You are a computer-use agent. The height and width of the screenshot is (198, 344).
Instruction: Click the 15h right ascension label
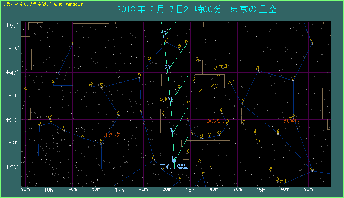pos(260,190)
